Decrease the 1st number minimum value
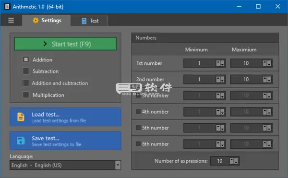Image resolution: width=288 pixels, height=178 pixels. (x=222, y=63)
